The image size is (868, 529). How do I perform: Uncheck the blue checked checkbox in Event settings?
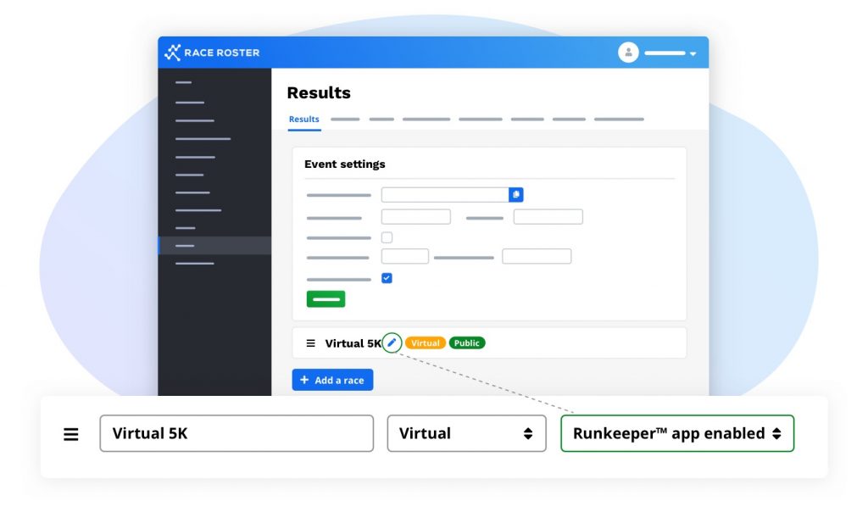point(387,278)
